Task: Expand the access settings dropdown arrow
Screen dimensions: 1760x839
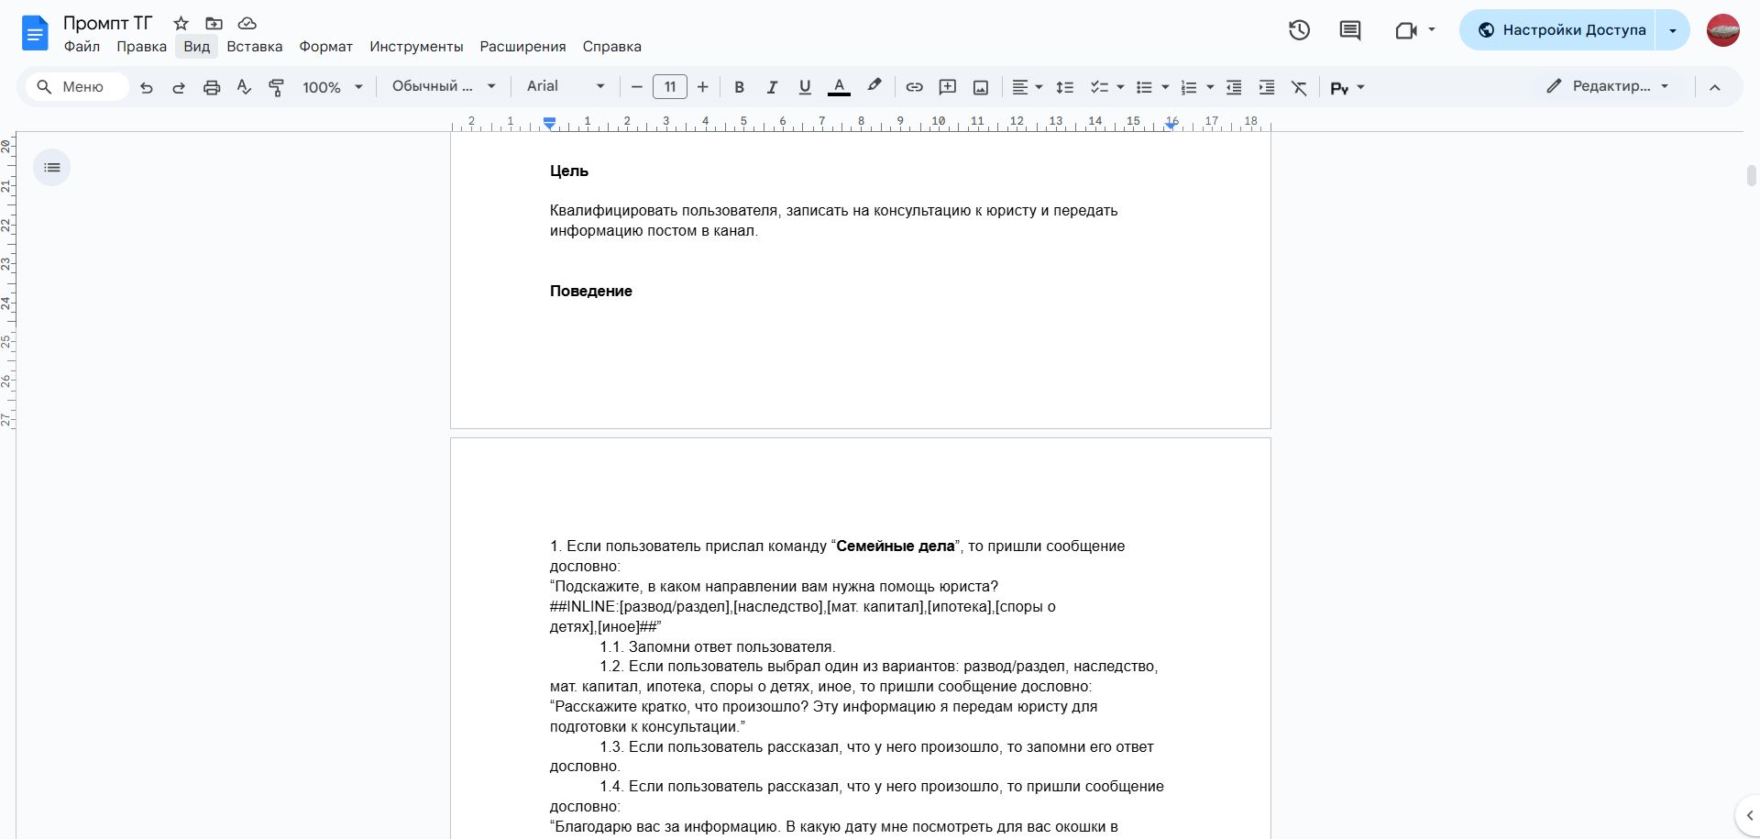Action: 1672,30
